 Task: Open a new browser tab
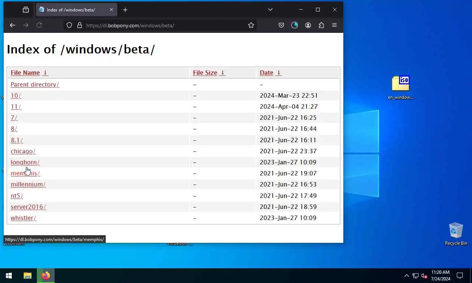pyautogui.click(x=125, y=10)
